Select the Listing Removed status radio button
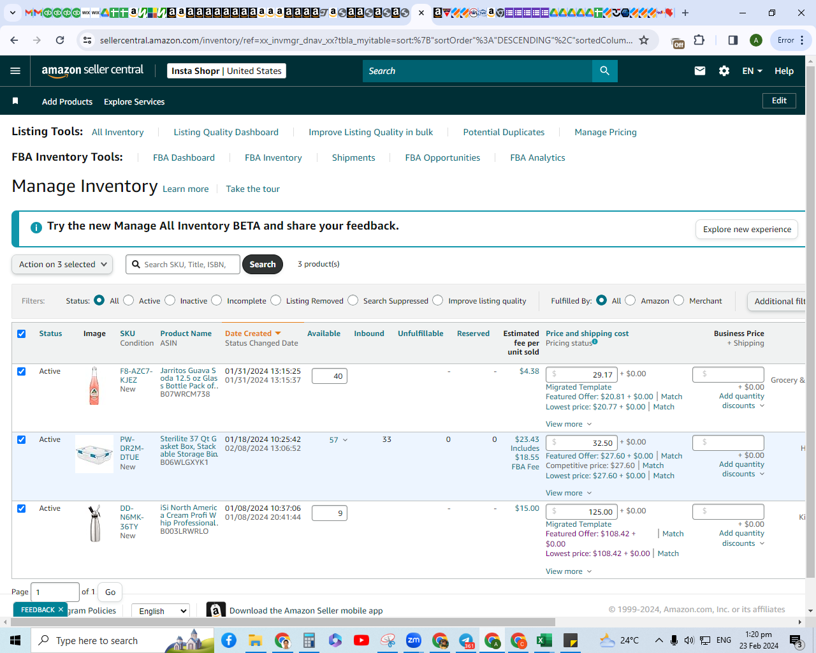816x653 pixels. [x=276, y=300]
